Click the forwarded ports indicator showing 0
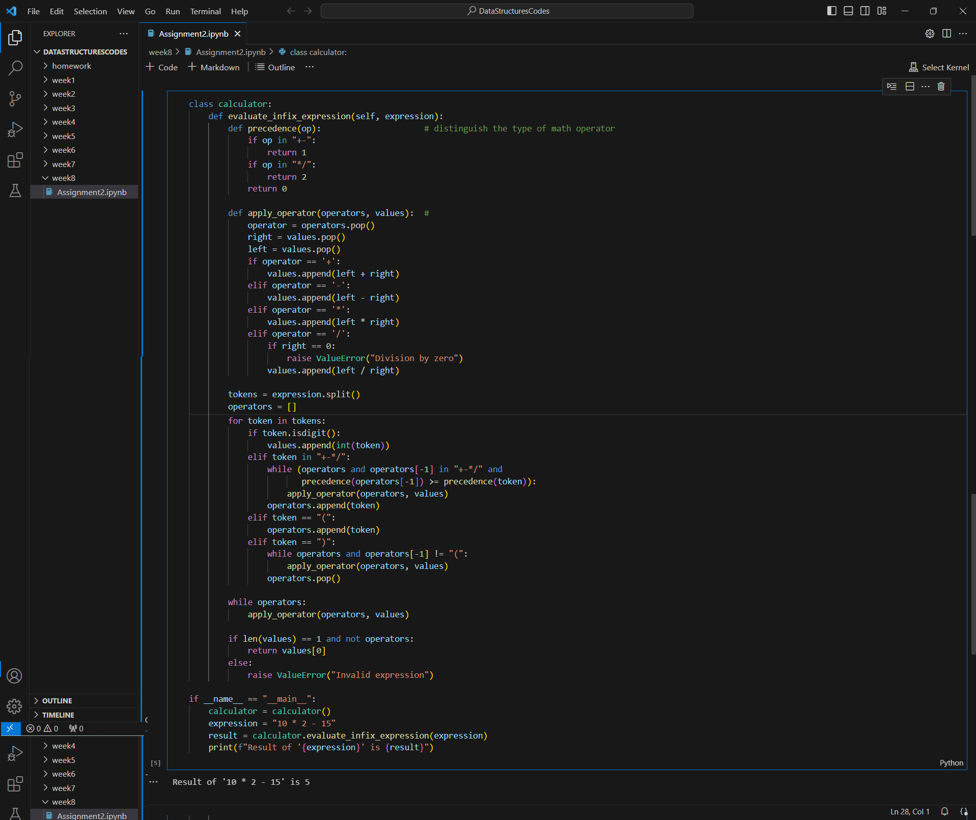This screenshot has height=820, width=976. pyautogui.click(x=76, y=728)
